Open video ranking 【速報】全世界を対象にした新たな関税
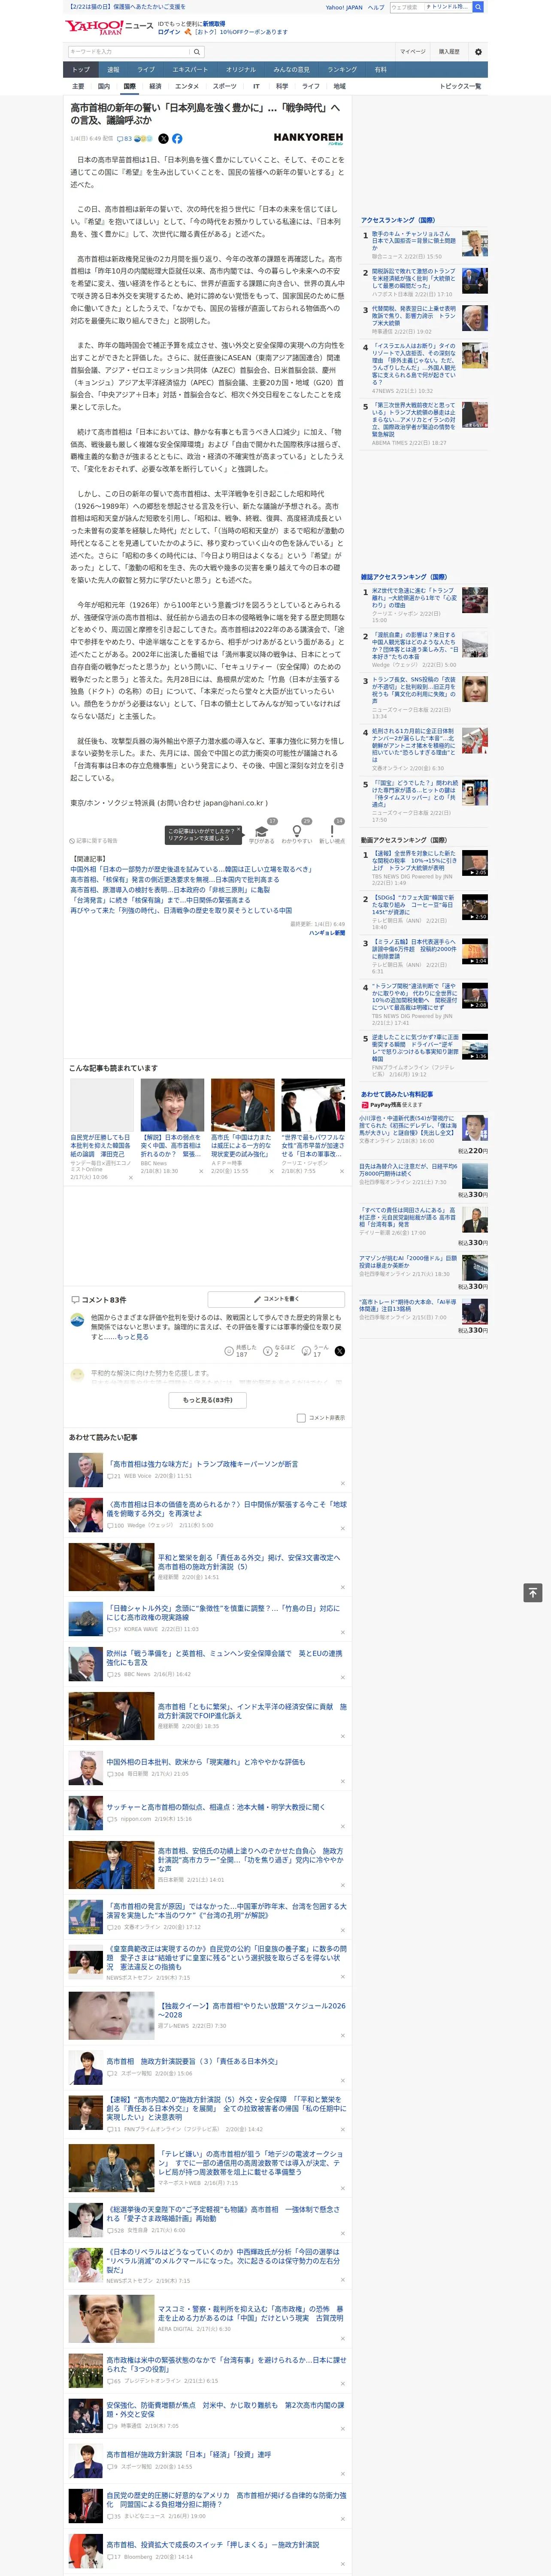 coord(414,861)
